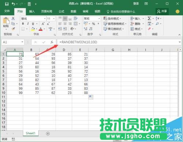Switch to the Insert ribbon tab
The height and width of the screenshot is (142, 183).
pos(32,12)
